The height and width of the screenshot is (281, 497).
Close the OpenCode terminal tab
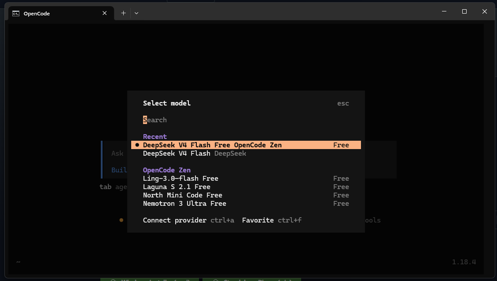tap(105, 13)
